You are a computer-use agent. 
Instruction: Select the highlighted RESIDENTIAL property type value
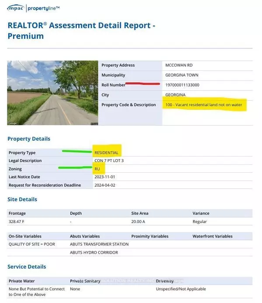tap(106, 153)
